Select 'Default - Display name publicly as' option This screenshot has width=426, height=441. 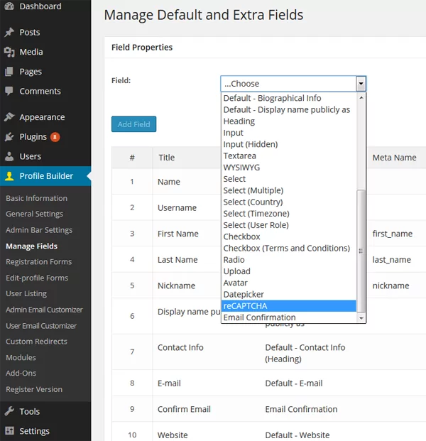click(289, 109)
